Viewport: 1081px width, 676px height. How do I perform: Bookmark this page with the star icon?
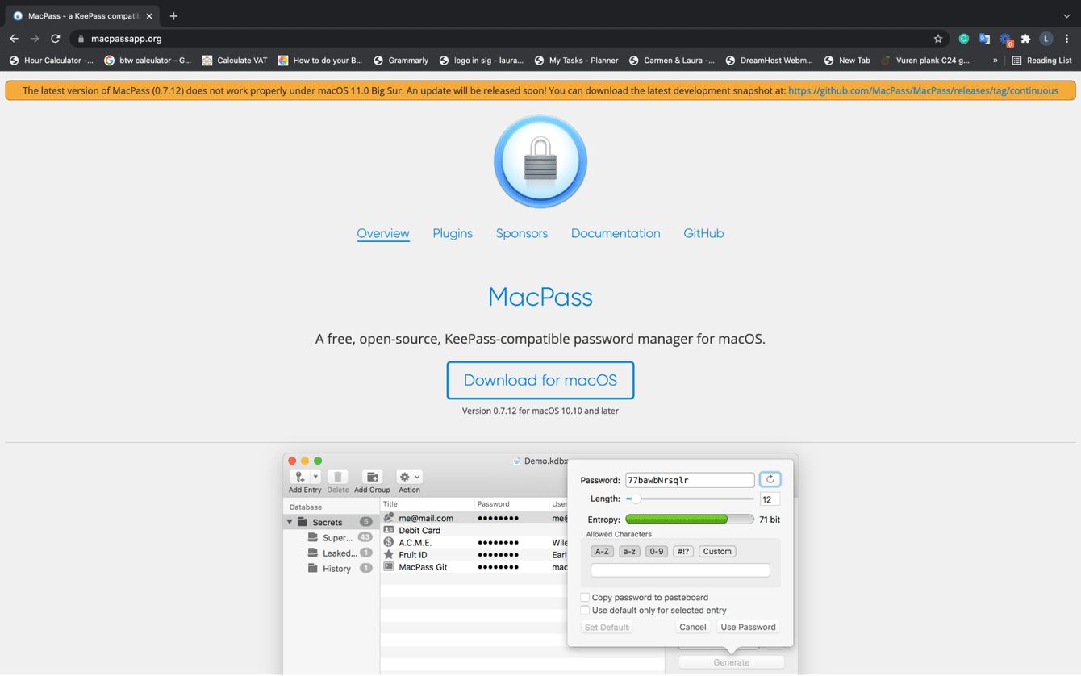pyautogui.click(x=938, y=39)
